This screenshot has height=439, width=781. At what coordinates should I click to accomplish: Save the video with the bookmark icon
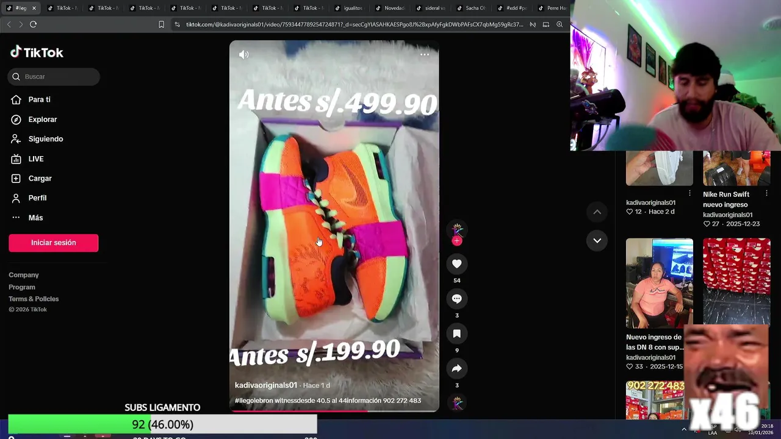pos(457,334)
